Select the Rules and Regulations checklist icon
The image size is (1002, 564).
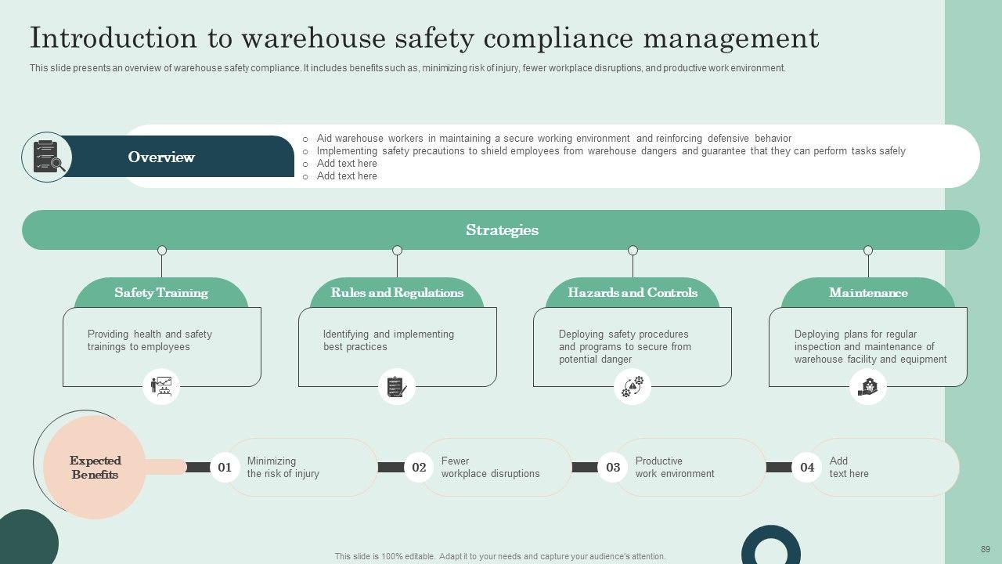(397, 386)
